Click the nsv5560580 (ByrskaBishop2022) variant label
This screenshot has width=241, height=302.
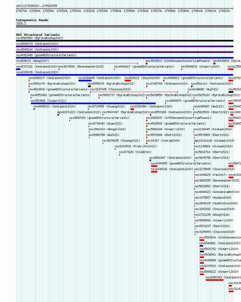coord(40,38)
